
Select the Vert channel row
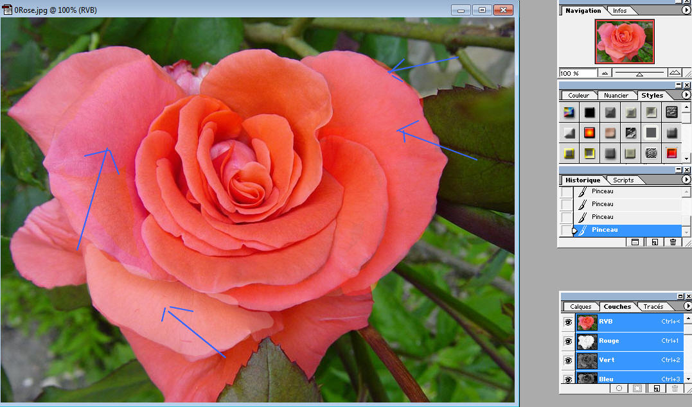pyautogui.click(x=630, y=361)
